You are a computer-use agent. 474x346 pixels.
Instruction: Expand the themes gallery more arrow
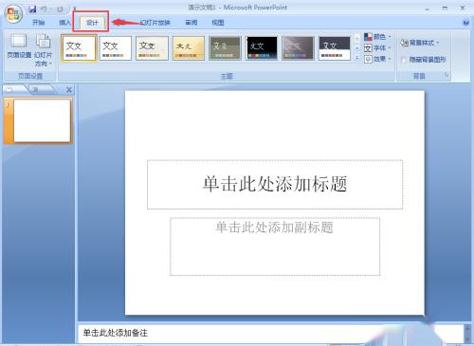[x=357, y=58]
